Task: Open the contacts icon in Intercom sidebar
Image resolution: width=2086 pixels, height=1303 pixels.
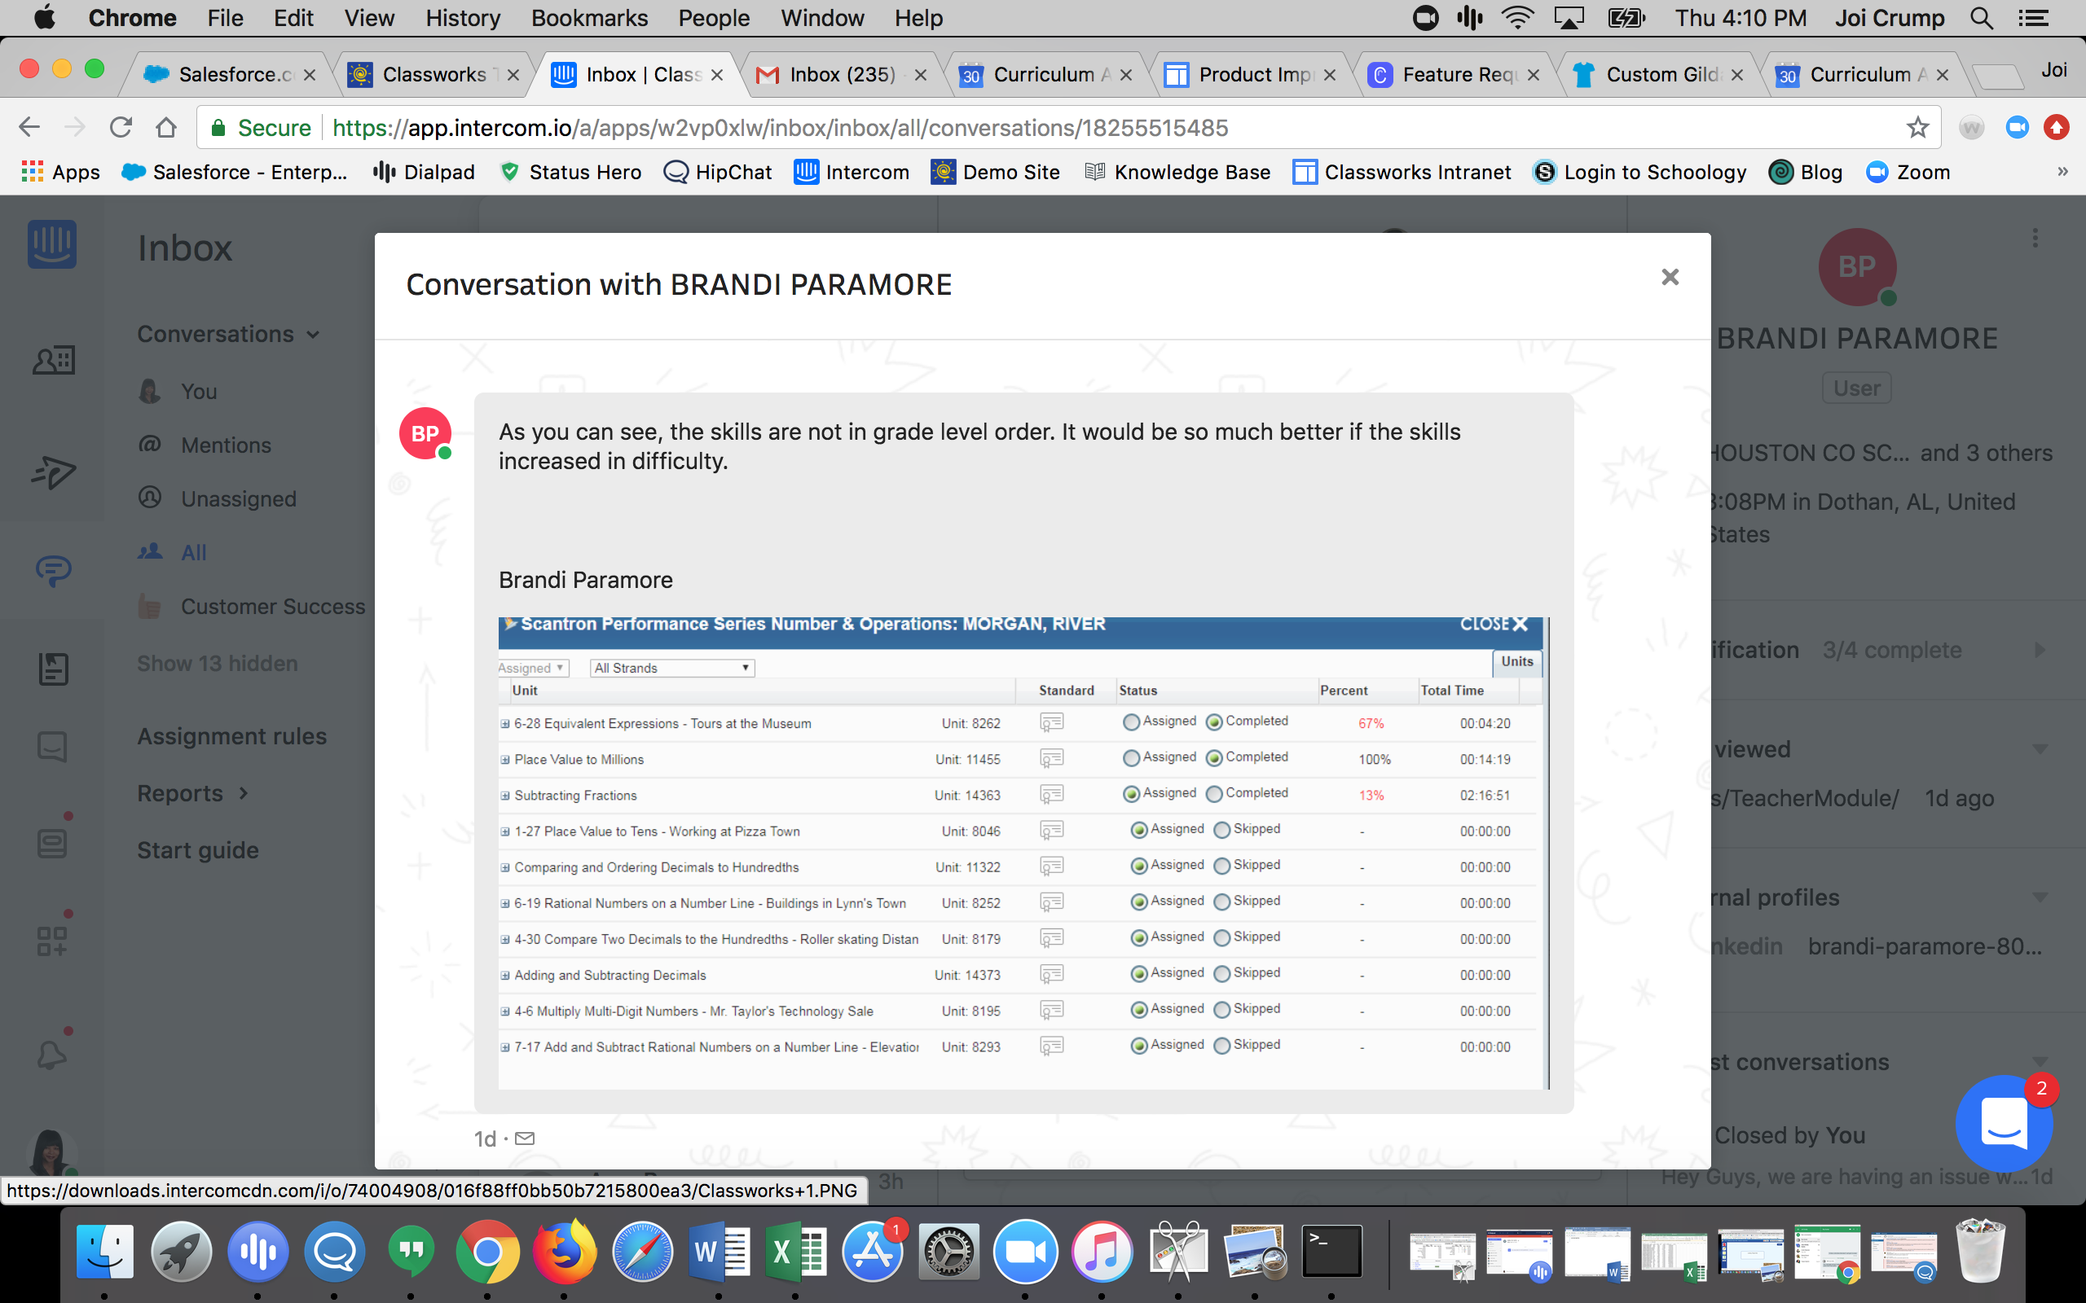Action: 54,359
